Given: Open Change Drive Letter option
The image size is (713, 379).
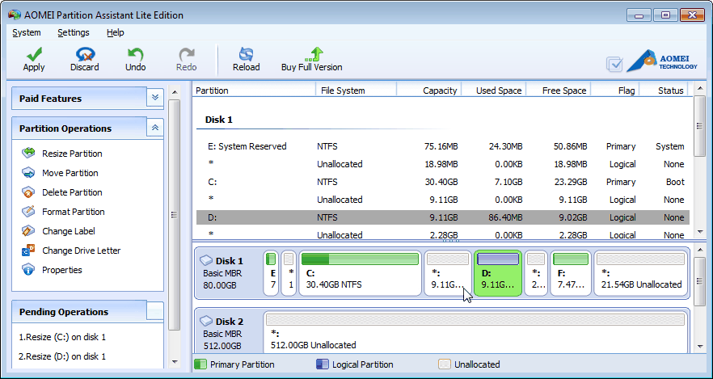Looking at the screenshot, I should pos(82,251).
